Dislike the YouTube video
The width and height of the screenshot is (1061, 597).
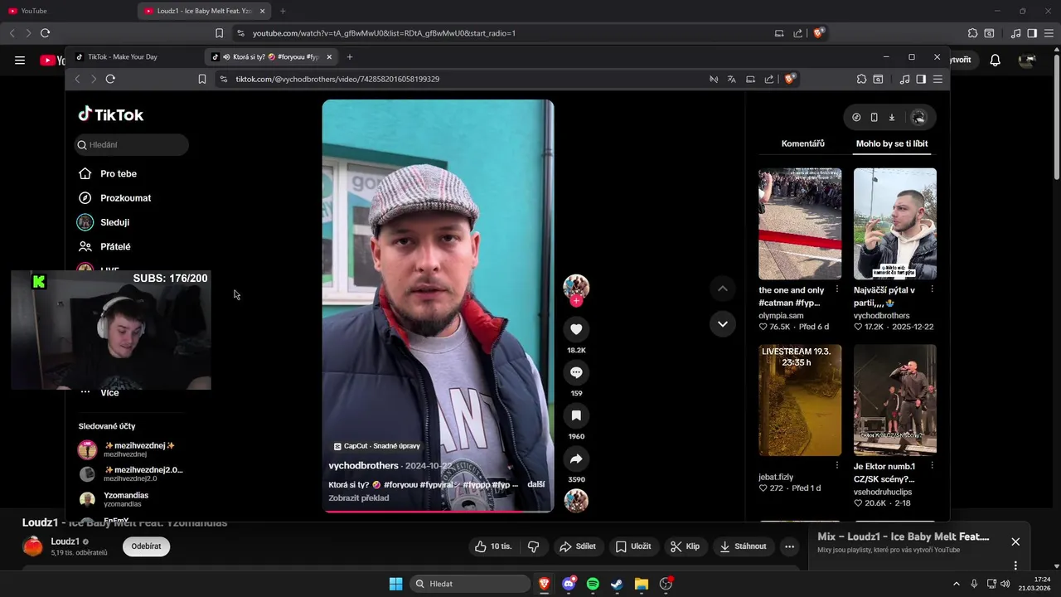click(x=534, y=546)
